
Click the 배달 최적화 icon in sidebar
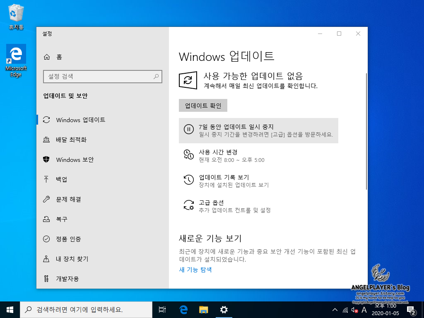[x=46, y=140]
